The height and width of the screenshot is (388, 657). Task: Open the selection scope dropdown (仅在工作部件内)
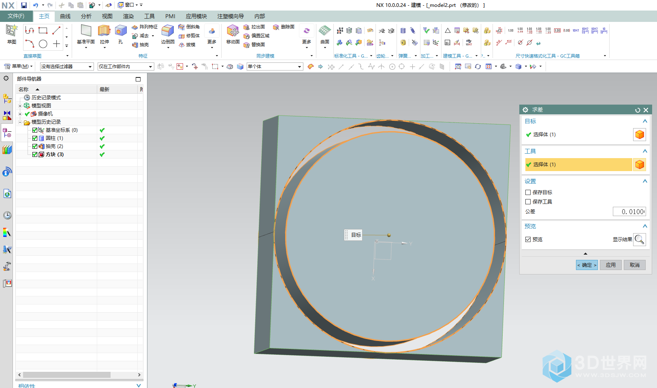tap(126, 66)
